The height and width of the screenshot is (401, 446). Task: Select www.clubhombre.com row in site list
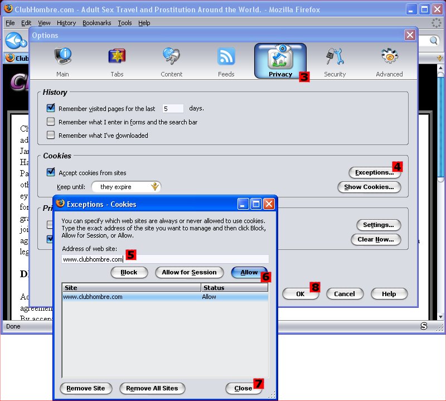165,297
